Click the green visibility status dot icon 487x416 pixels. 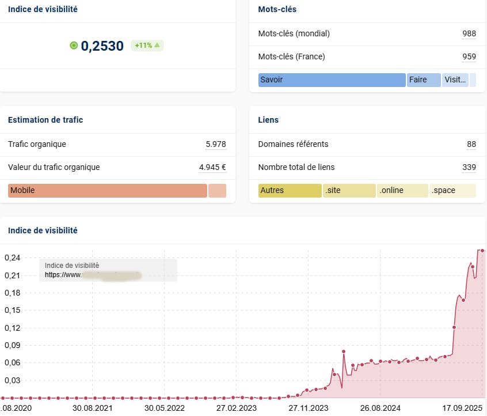point(74,46)
